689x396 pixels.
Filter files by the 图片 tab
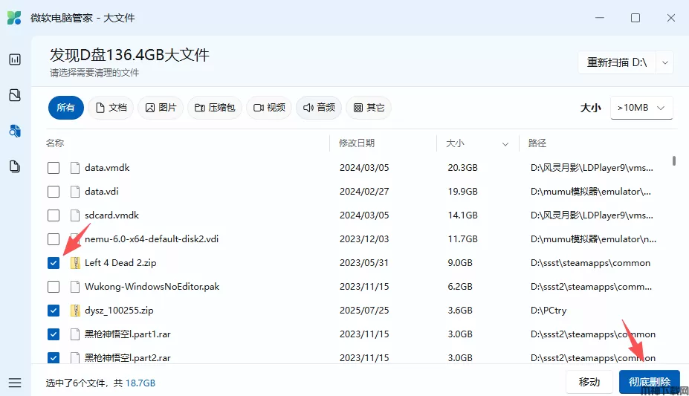click(x=161, y=108)
